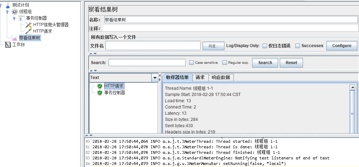Click the HTTP信息头管理器 wrench icon
The height and width of the screenshot is (167, 359).
pyautogui.click(x=28, y=25)
